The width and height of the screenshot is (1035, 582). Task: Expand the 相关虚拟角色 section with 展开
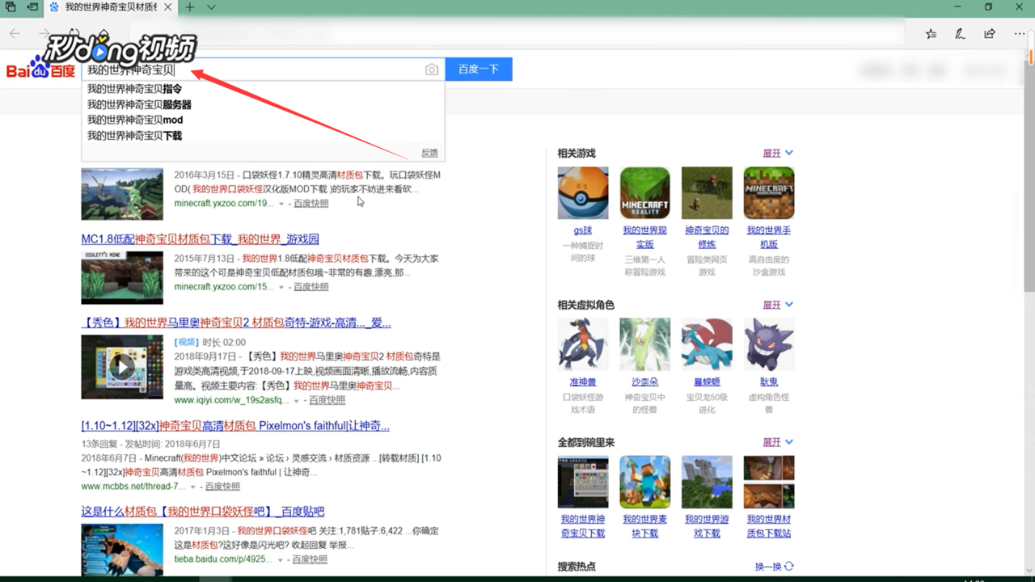tap(778, 305)
